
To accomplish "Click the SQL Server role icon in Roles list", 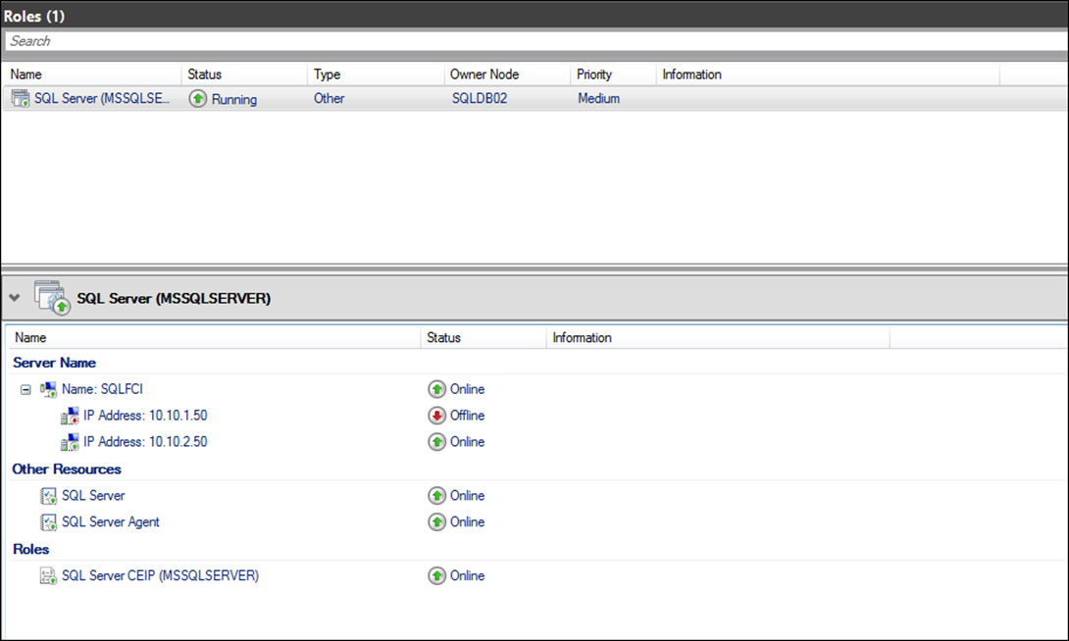I will [21, 99].
